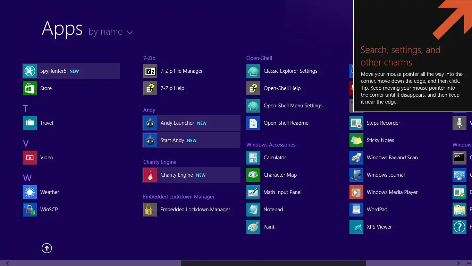Image resolution: width=472 pixels, height=266 pixels.
Task: Open the XPS Viewer icon
Action: 356,227
